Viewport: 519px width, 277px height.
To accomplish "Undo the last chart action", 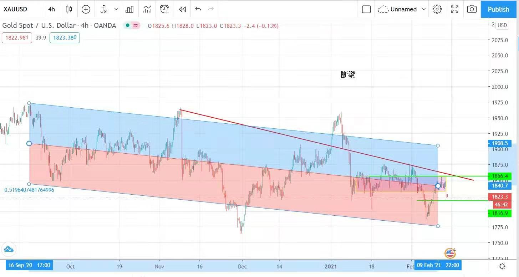I will (198, 9).
